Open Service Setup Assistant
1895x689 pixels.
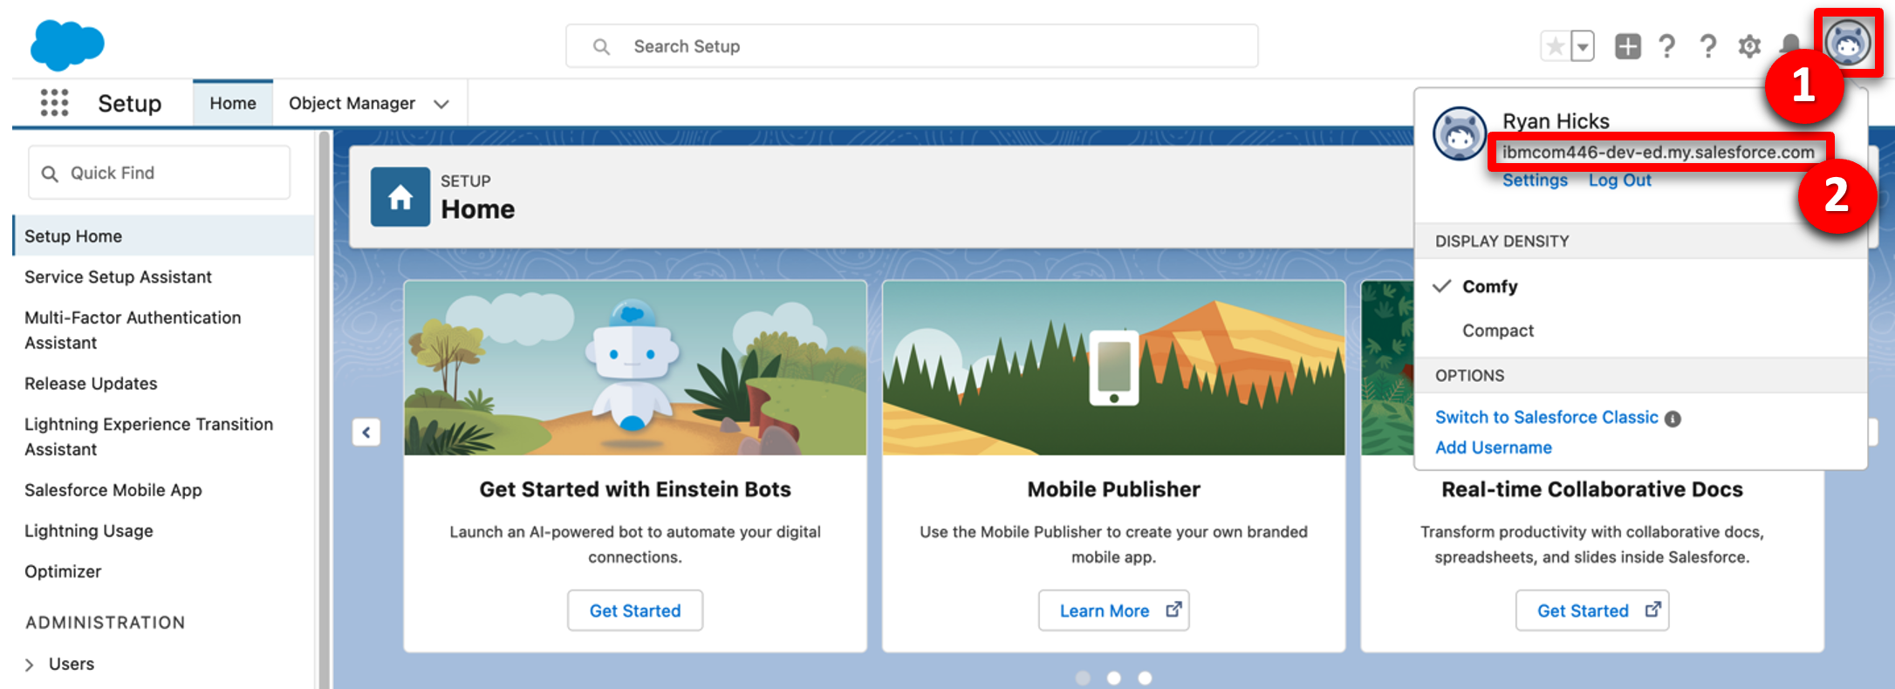(118, 276)
